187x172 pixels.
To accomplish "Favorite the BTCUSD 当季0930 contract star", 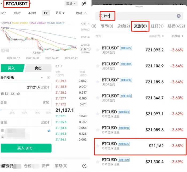I will [x=98, y=146].
